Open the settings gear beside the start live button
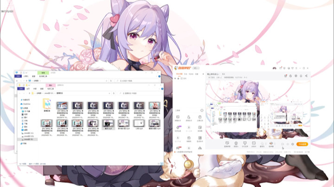 (x=293, y=144)
